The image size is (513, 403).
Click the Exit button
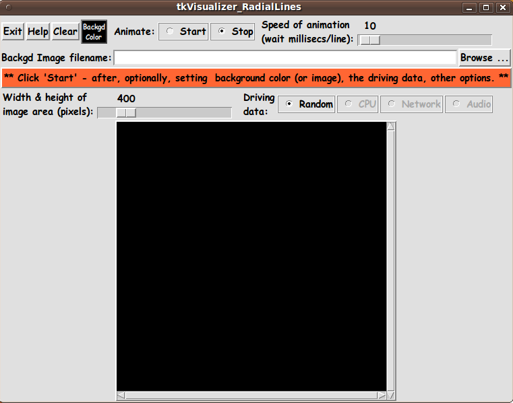pyautogui.click(x=13, y=32)
